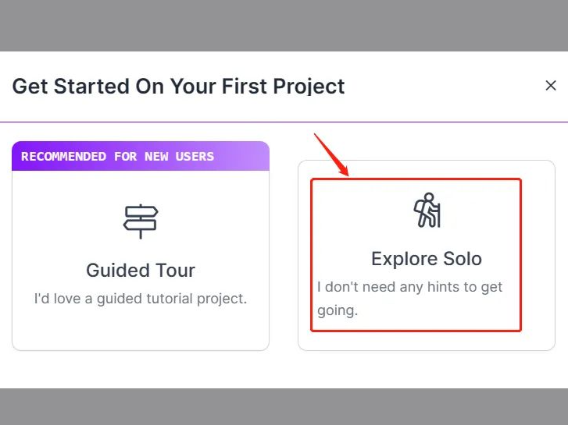Click the hiker icon for Explore Solo
Viewport: 568px width, 425px height.
pyautogui.click(x=427, y=211)
